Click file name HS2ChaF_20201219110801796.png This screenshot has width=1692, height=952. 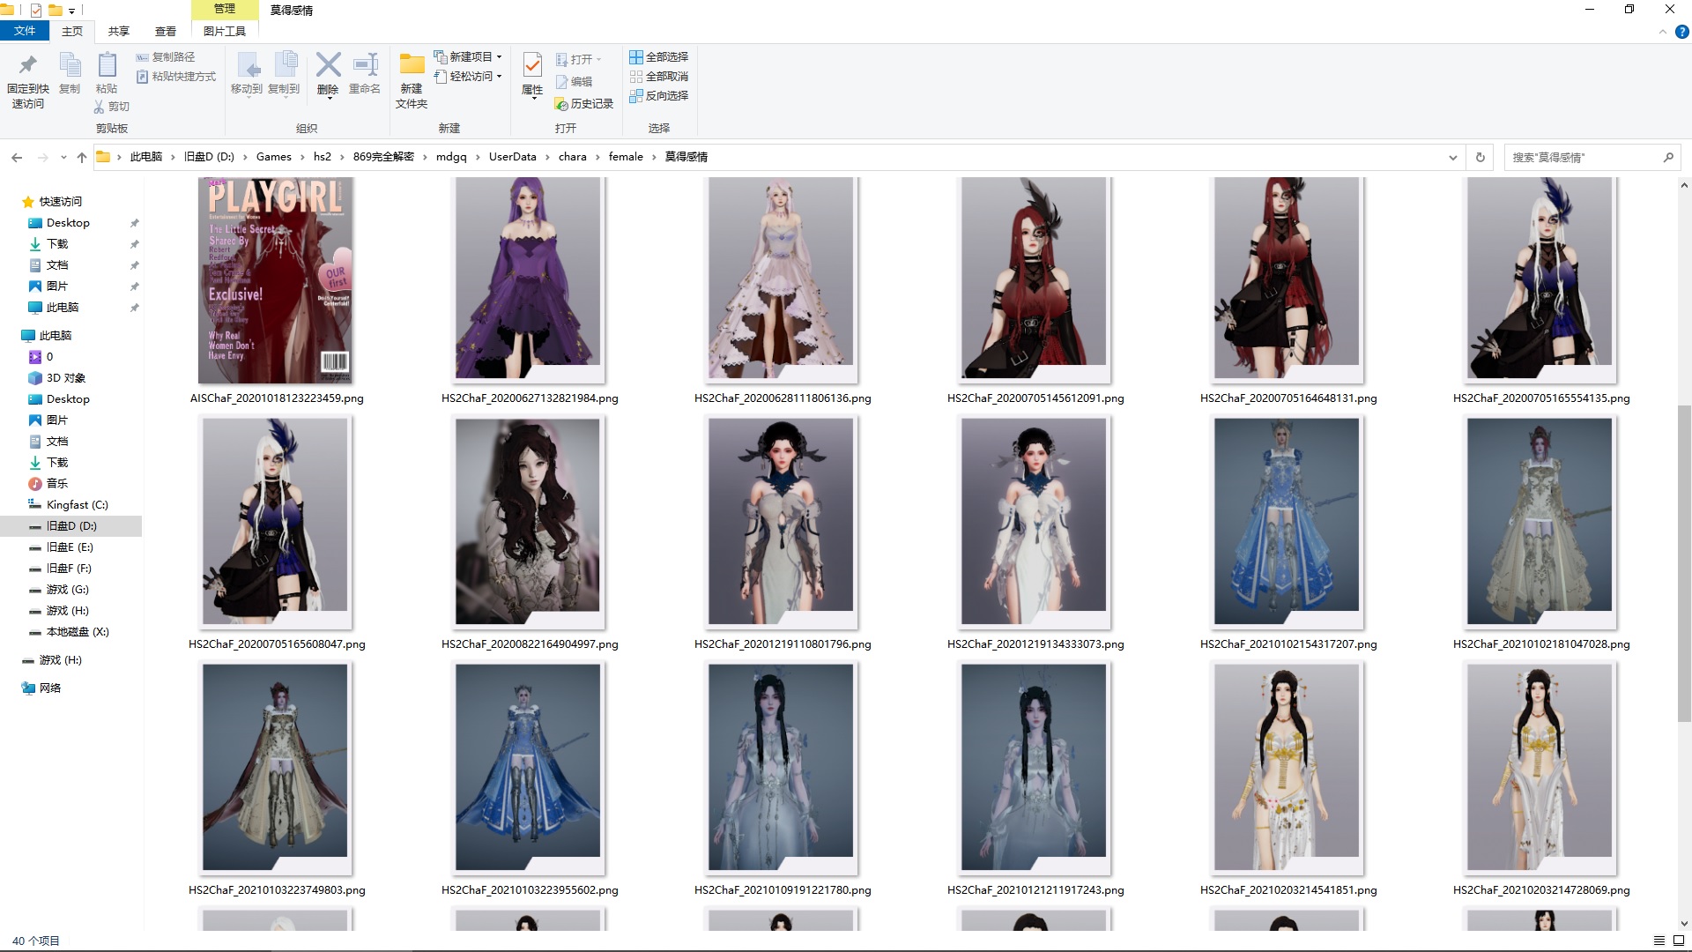coord(783,644)
